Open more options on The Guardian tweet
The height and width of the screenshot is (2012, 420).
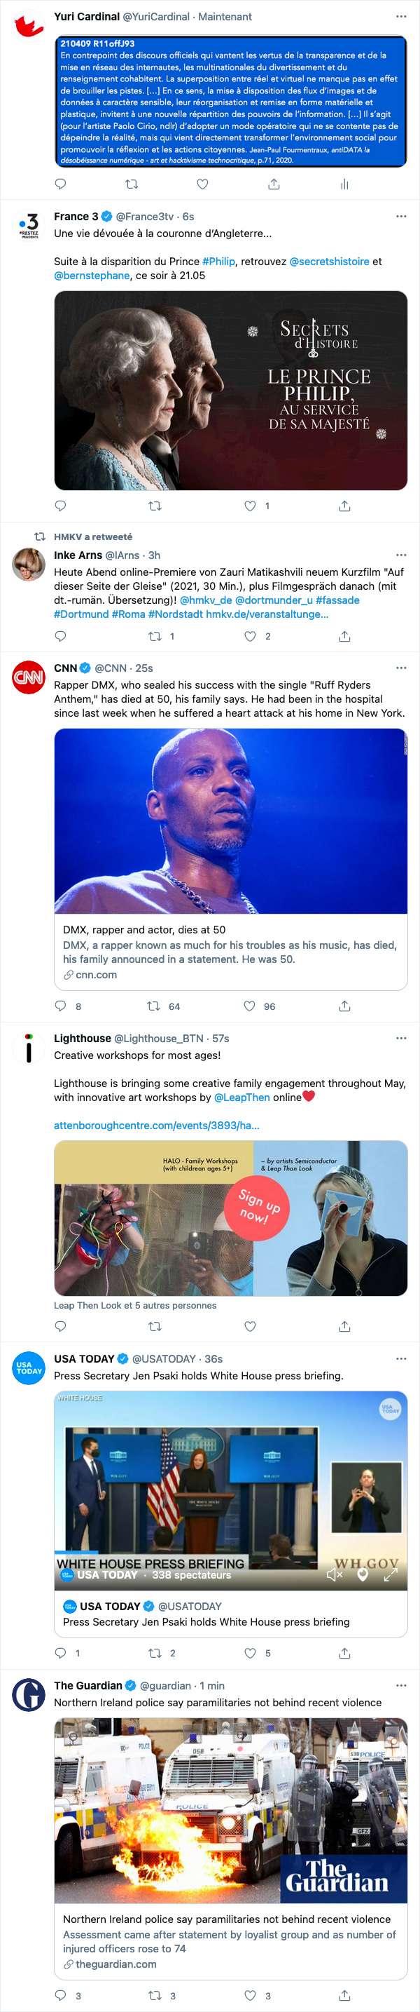(401, 1685)
